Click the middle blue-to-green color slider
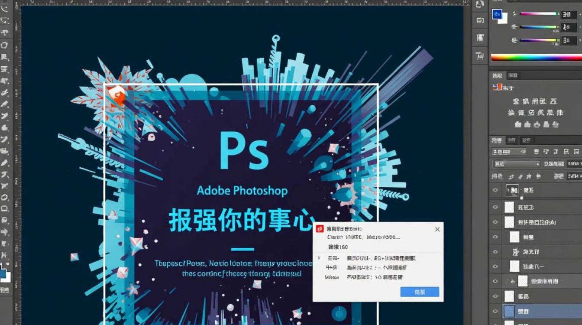Viewport: 582px width, 325px height. [x=539, y=27]
